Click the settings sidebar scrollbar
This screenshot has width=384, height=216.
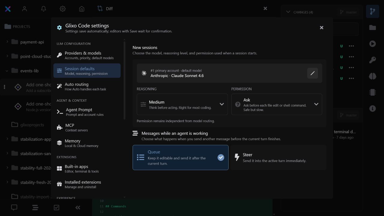tap(124, 80)
